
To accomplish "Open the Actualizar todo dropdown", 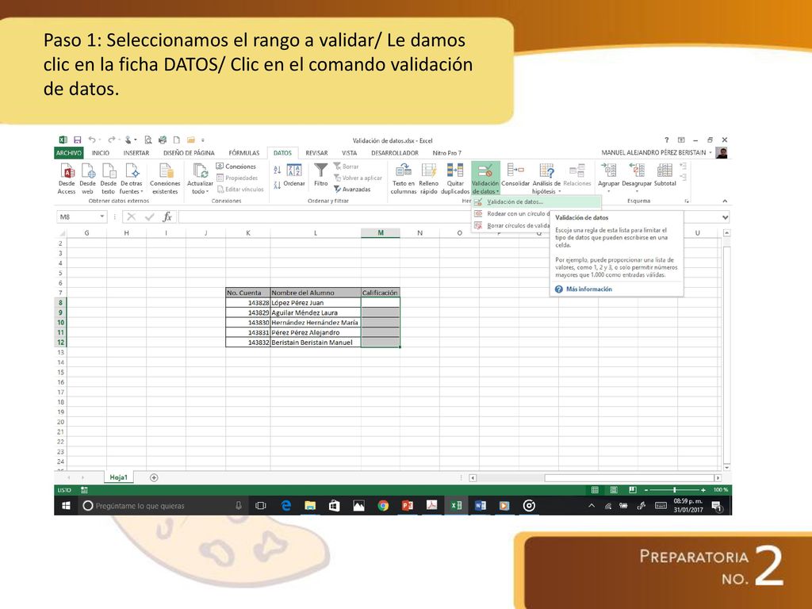I will [x=200, y=178].
